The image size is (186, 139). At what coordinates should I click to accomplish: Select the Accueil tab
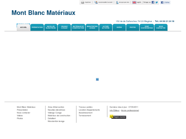[23, 27]
